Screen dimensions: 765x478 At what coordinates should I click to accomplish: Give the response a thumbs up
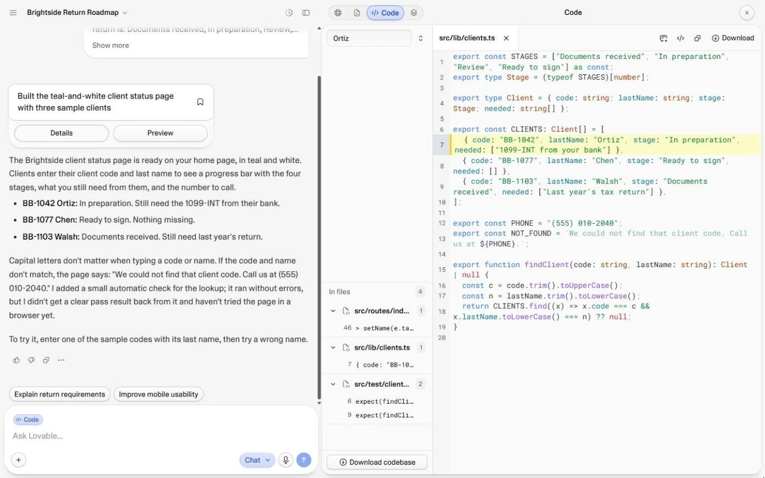click(17, 360)
